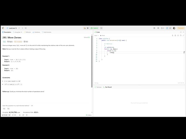Viewport: 186px width, 139px height.
Task: Click the 283. Move Zeroes title
Action: click(x=12, y=38)
